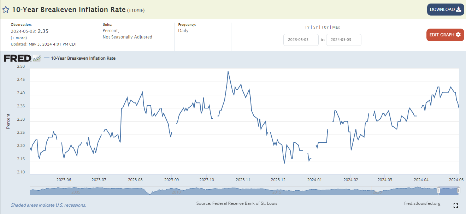The image size is (466, 214).
Task: Click the chart line's highest peak near 2.49
Action: pyautogui.click(x=228, y=71)
